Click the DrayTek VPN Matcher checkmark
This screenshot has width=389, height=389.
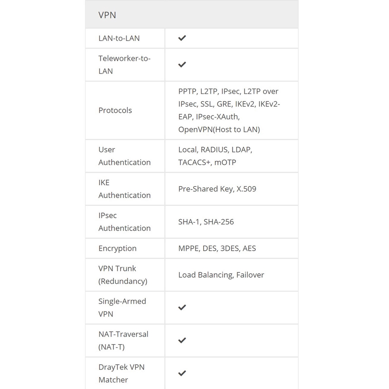pyautogui.click(x=182, y=373)
